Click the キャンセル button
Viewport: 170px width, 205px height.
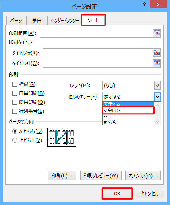[150, 193]
